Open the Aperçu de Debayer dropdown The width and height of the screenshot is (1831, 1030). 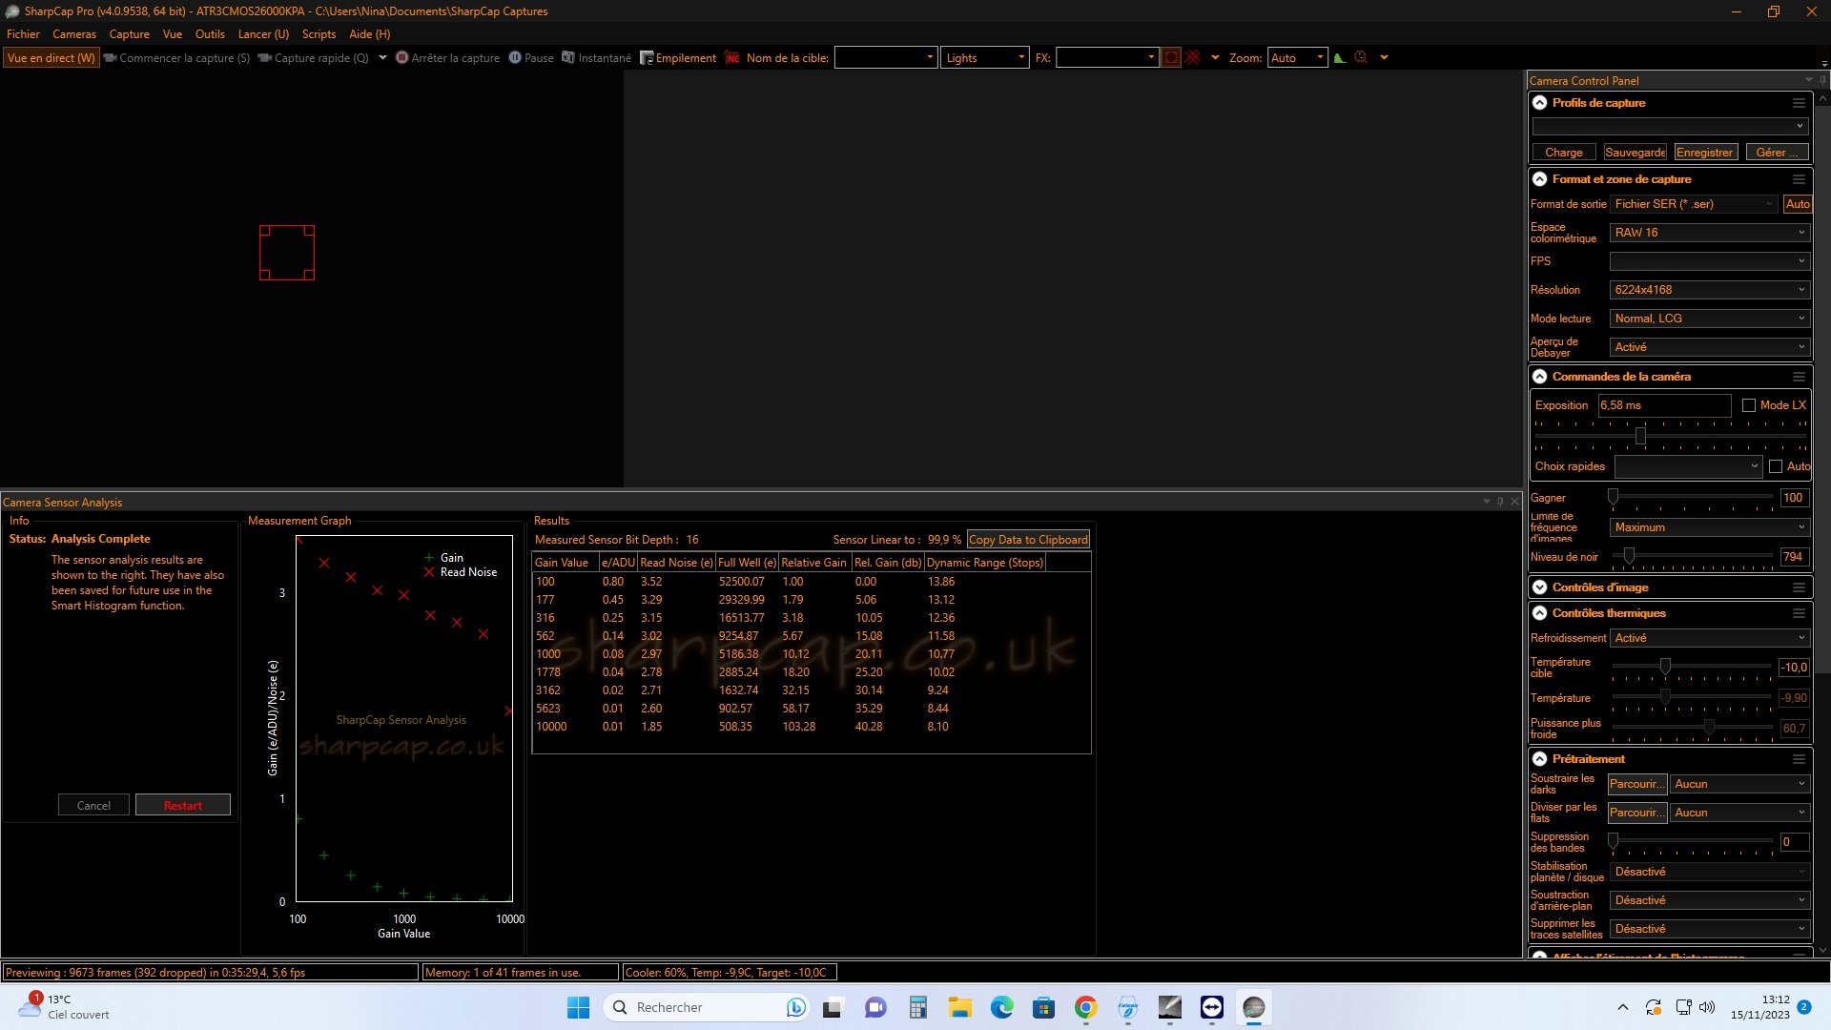pos(1709,347)
